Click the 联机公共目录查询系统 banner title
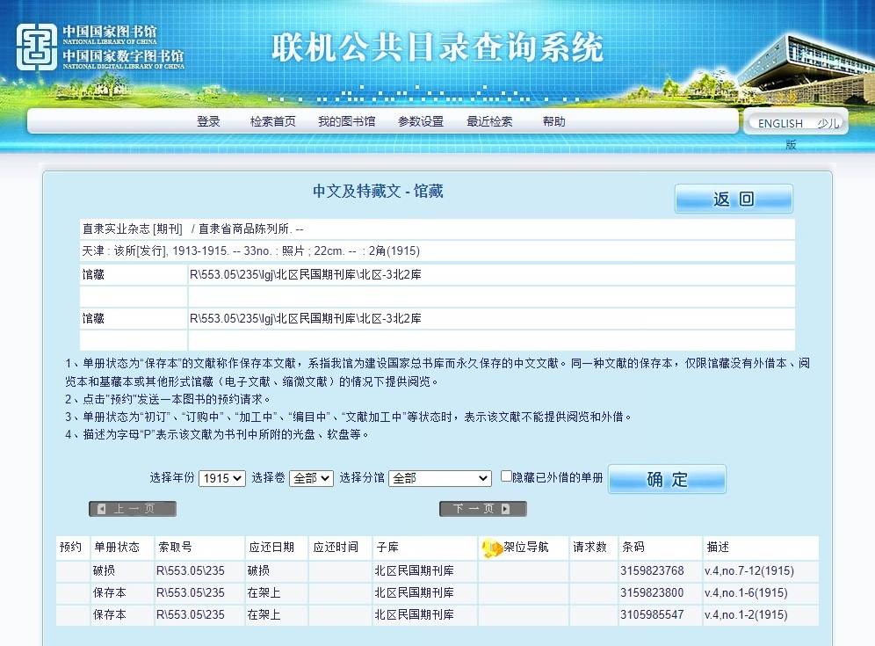The width and height of the screenshot is (875, 646). pos(437,47)
